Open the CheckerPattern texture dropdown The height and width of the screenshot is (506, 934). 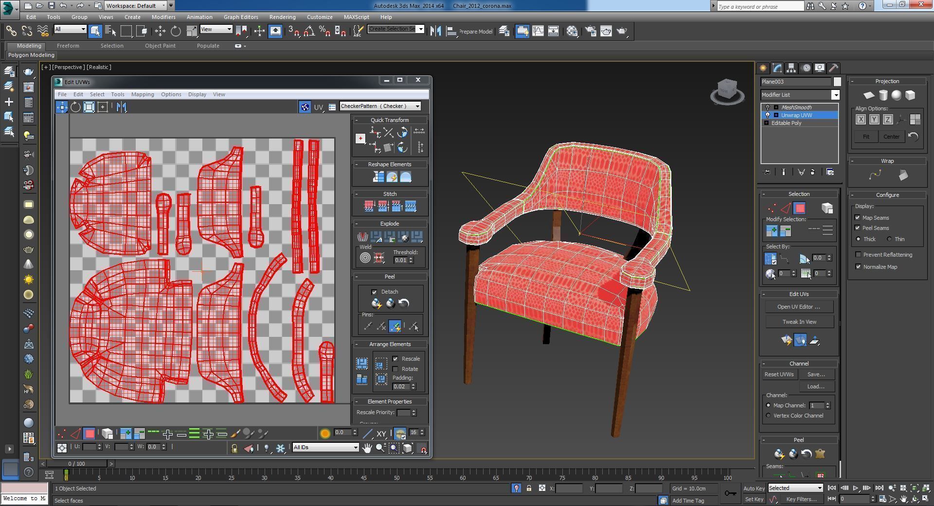coord(380,106)
